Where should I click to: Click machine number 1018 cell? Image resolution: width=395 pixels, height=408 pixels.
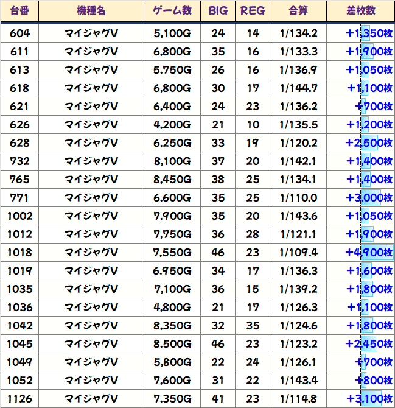(x=19, y=252)
